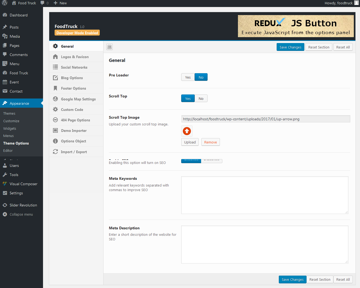Open the Blog Options section
This screenshot has height=288, width=360.
point(76,78)
